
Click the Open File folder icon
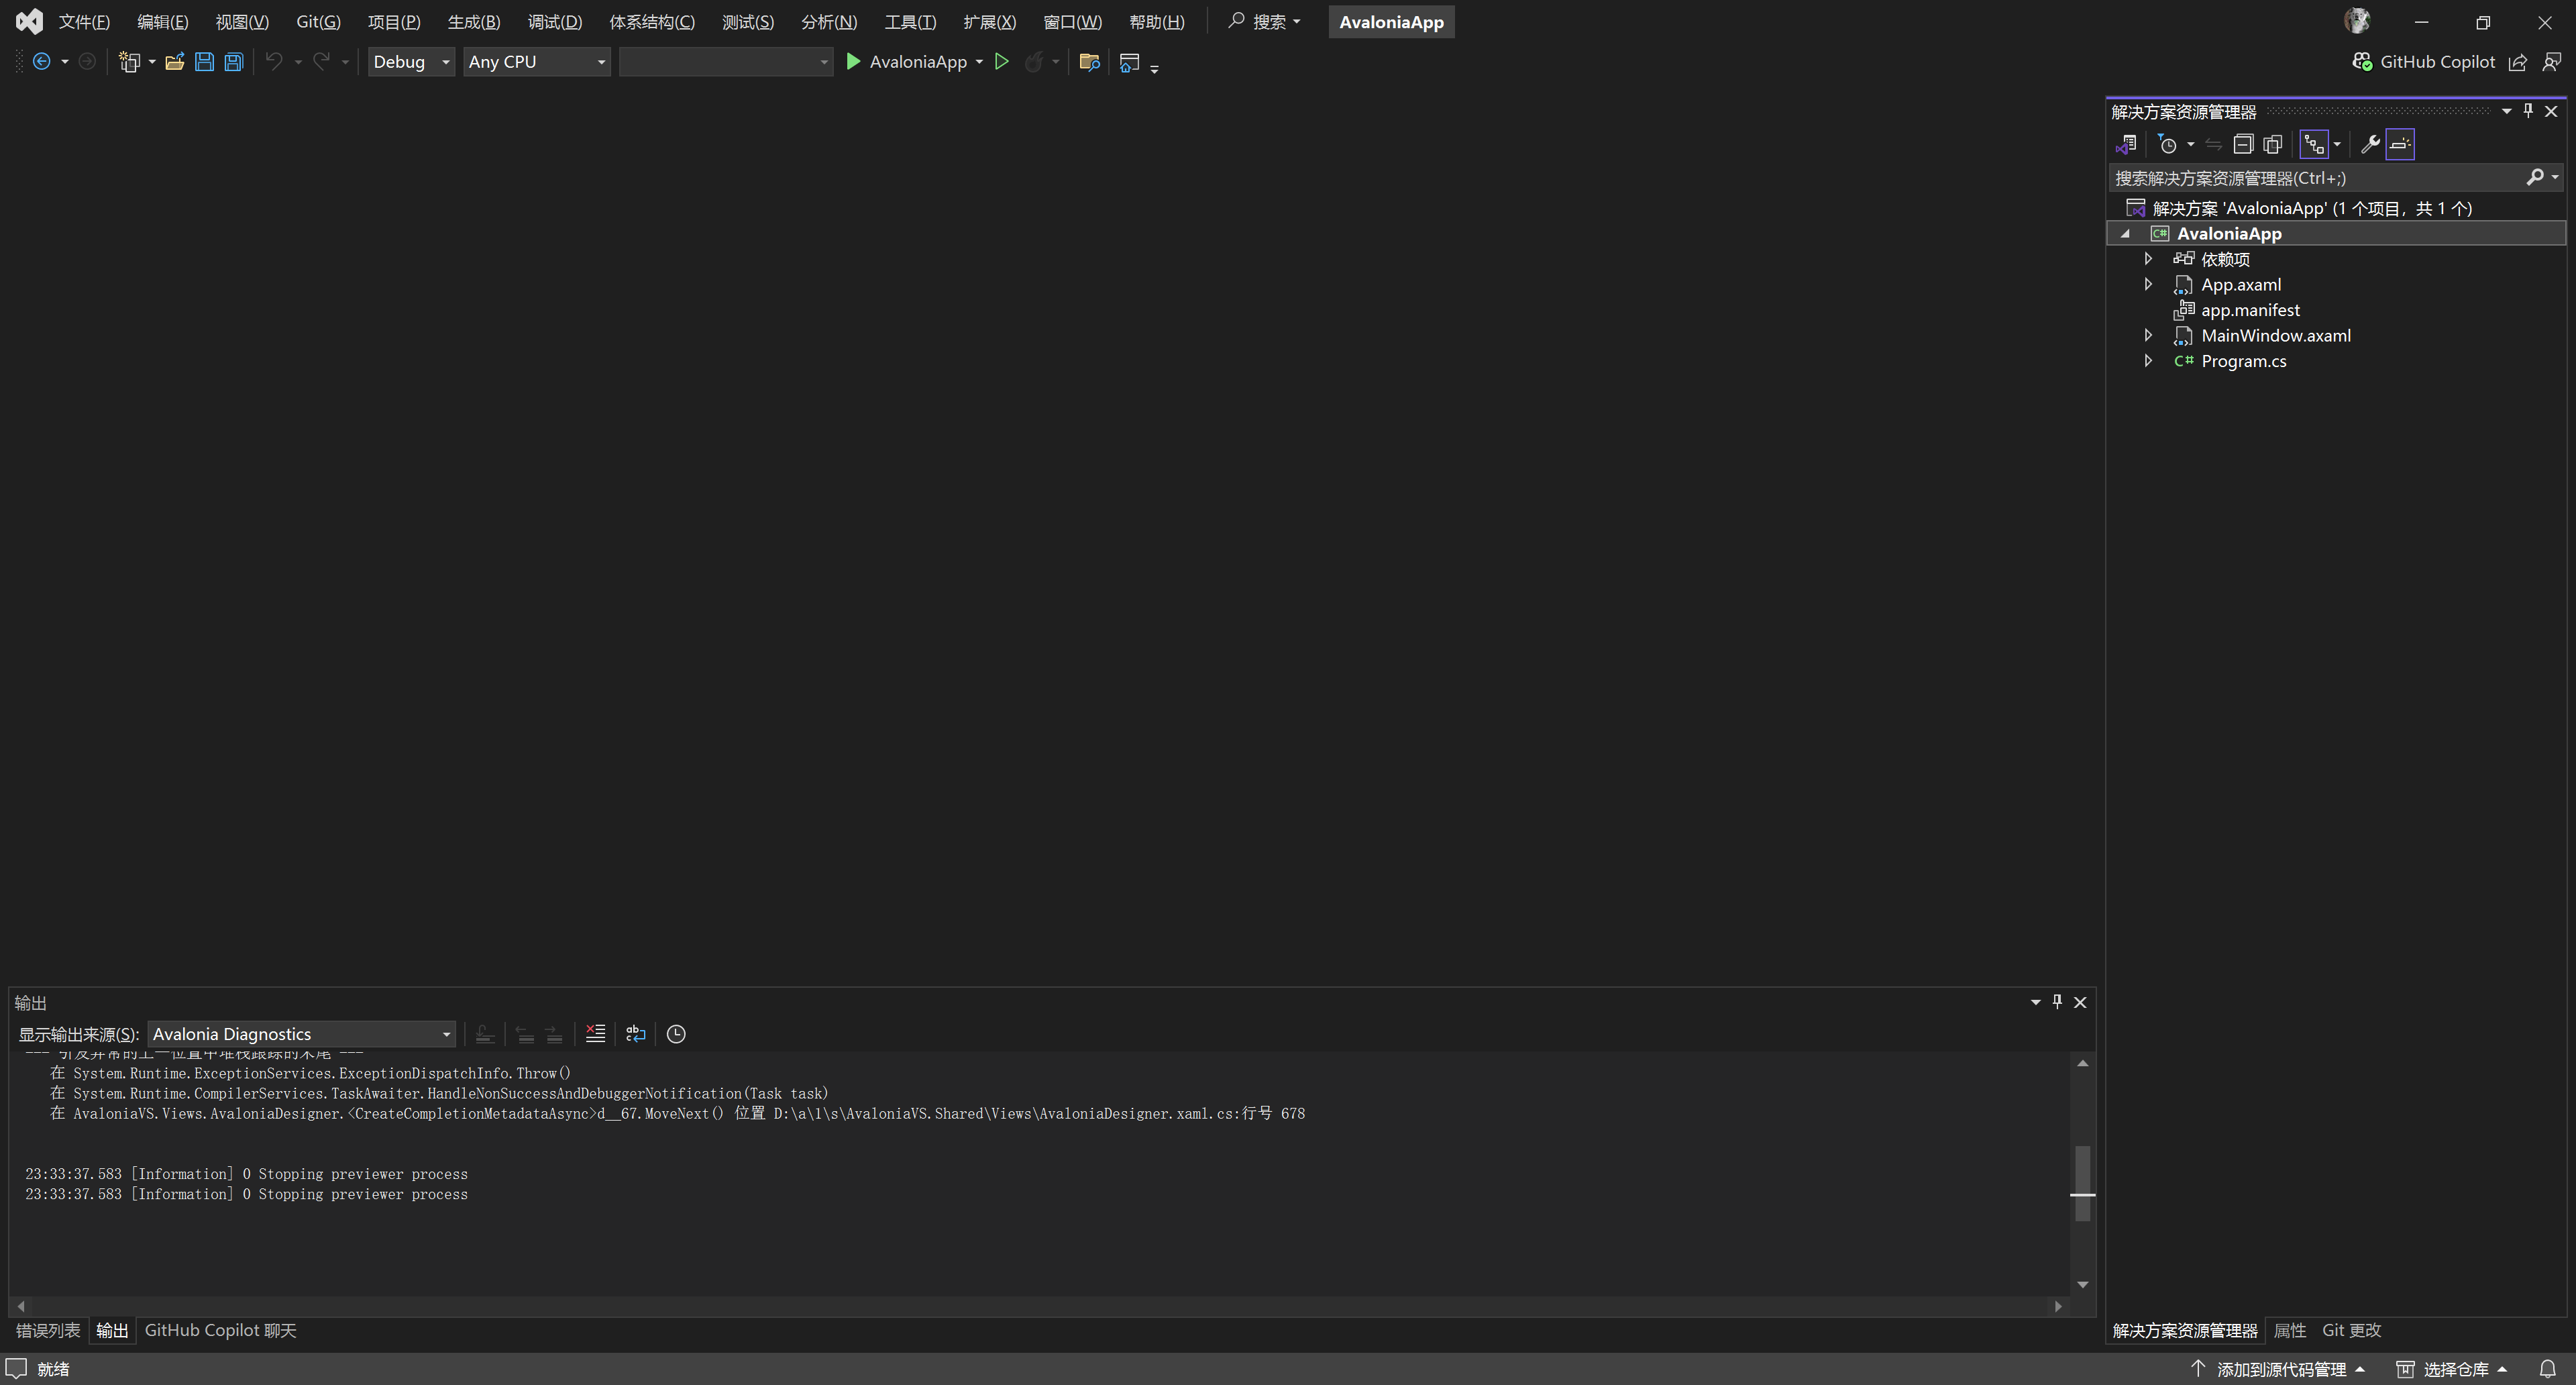point(175,62)
